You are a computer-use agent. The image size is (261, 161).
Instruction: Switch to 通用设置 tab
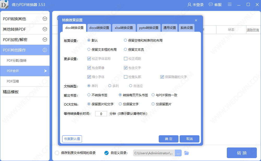point(169,28)
